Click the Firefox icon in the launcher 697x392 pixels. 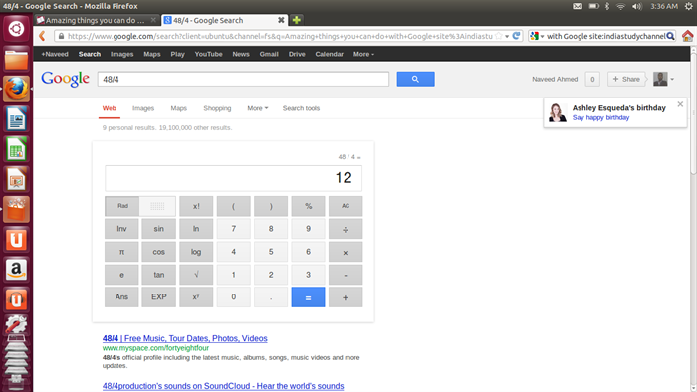pos(17,89)
